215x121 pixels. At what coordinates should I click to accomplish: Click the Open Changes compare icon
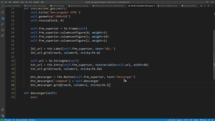click(201, 6)
